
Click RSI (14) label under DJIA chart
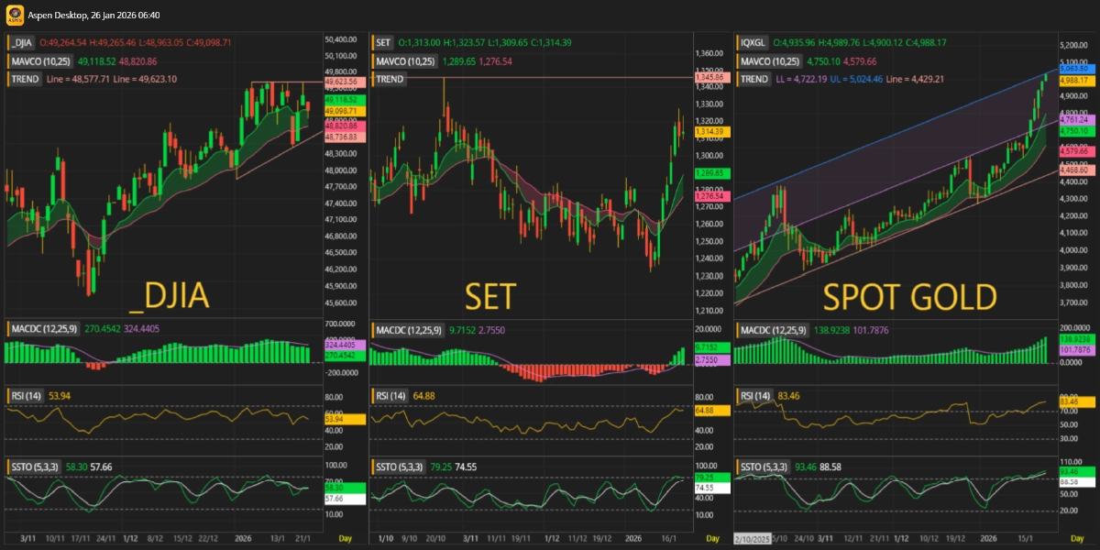[27, 395]
